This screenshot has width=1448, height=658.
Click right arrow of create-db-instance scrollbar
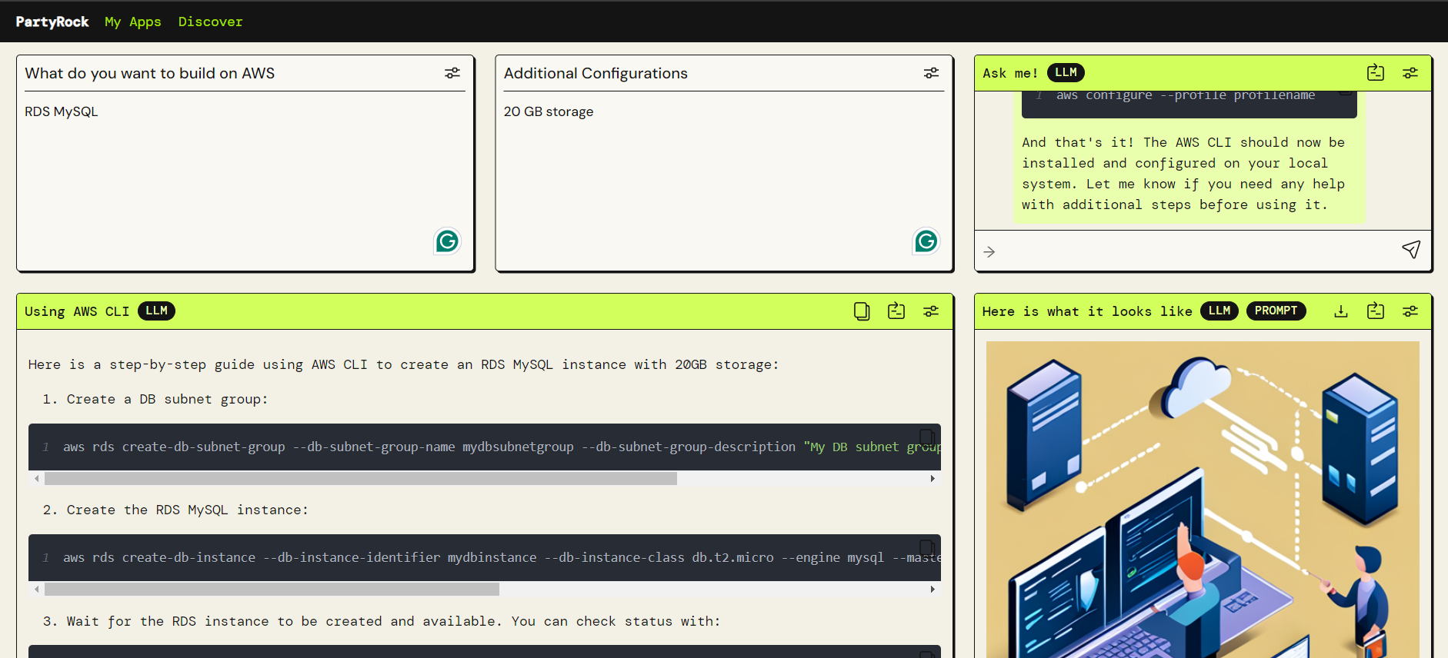click(x=933, y=590)
